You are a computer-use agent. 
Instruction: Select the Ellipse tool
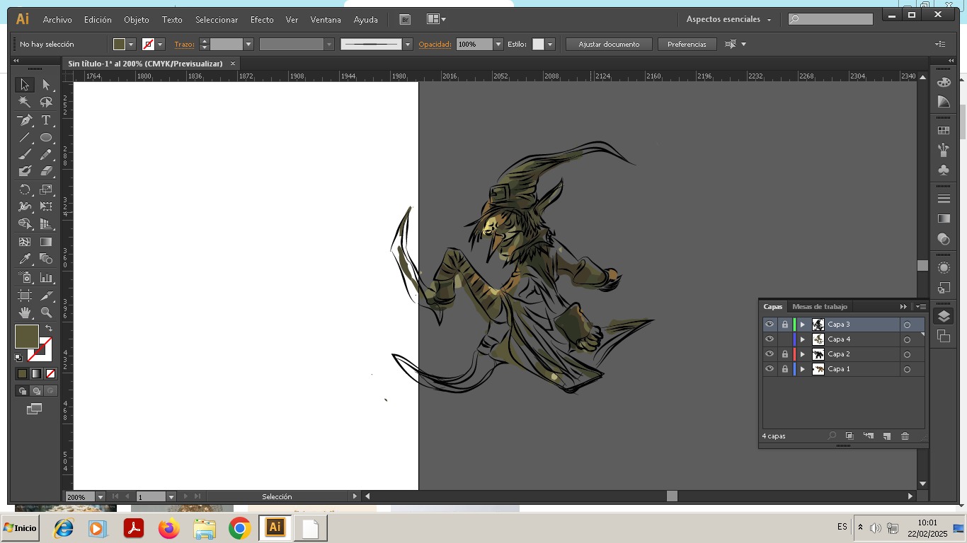click(x=46, y=138)
